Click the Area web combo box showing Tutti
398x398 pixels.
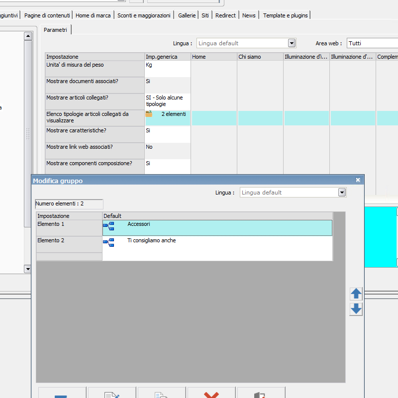(372, 43)
